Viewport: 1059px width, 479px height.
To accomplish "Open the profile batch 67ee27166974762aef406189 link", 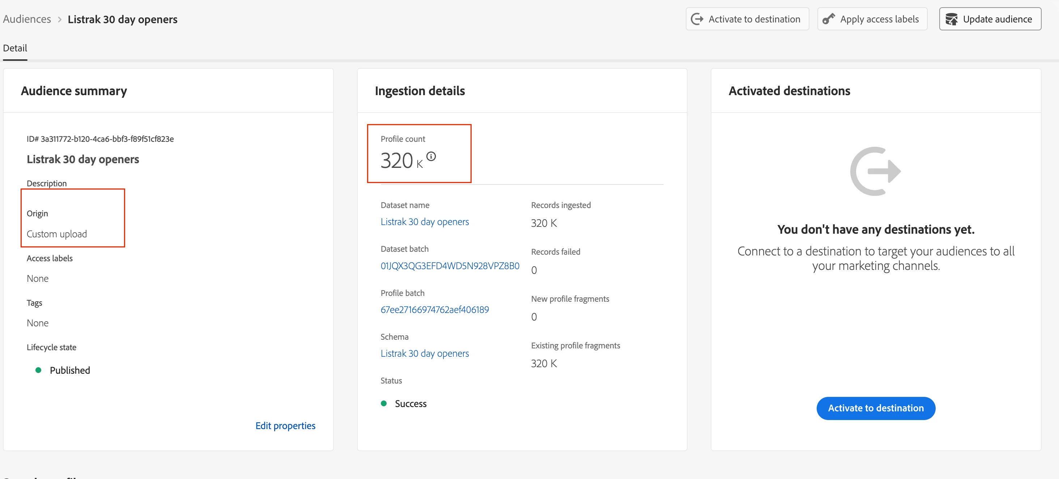I will point(434,310).
